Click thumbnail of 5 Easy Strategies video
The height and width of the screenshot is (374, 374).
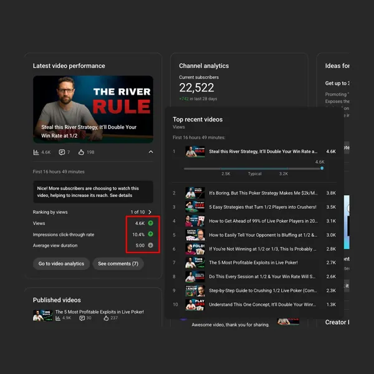(x=195, y=207)
